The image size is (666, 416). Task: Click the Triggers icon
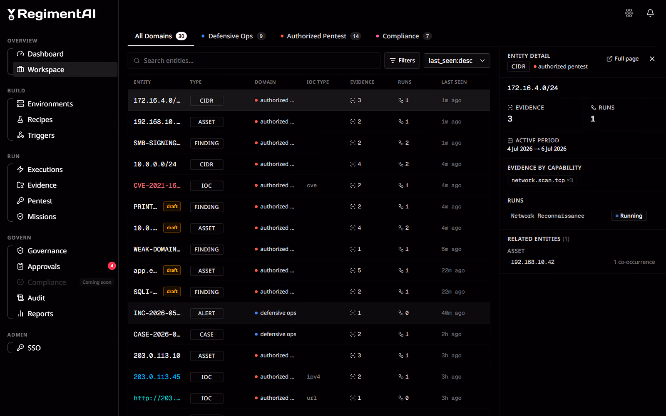pyautogui.click(x=20, y=135)
